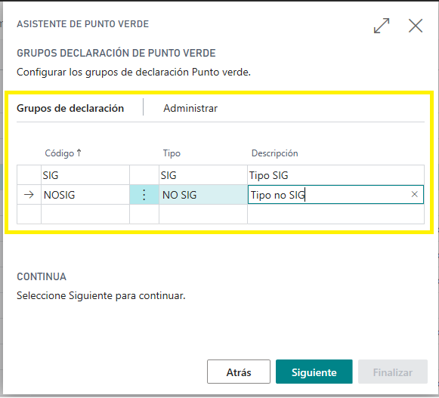Open the Grupos de declaración tab

[70, 108]
